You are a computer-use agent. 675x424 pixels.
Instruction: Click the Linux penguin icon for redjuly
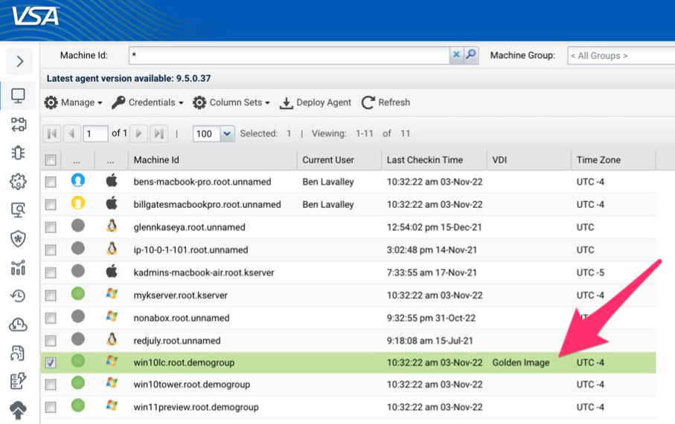click(112, 339)
